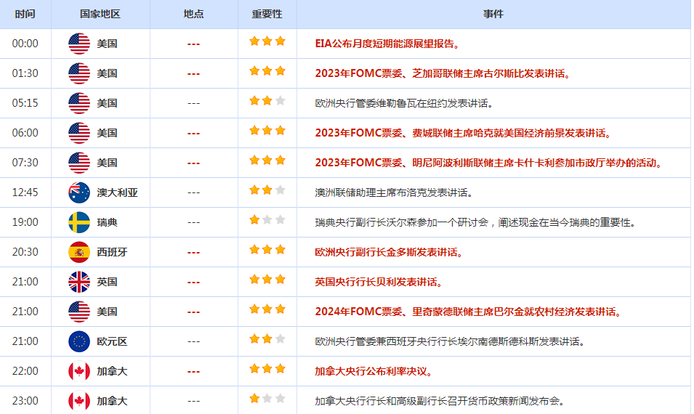
Task: Select the 时间 column header
Action: pyautogui.click(x=25, y=14)
